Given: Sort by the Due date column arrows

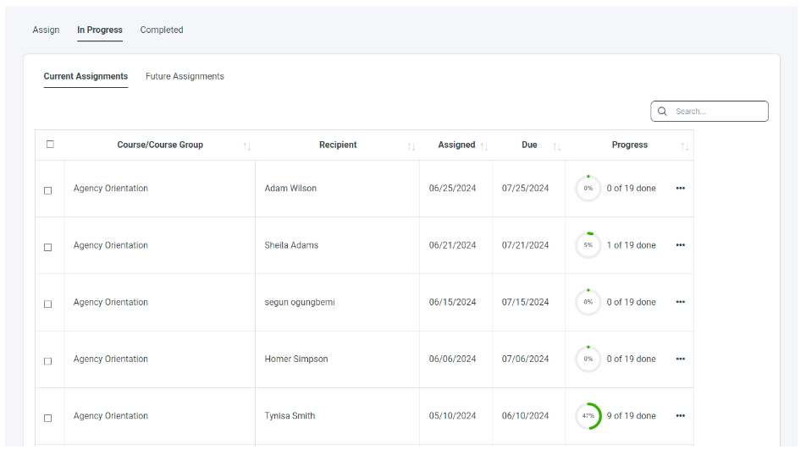Looking at the screenshot, I should (557, 146).
